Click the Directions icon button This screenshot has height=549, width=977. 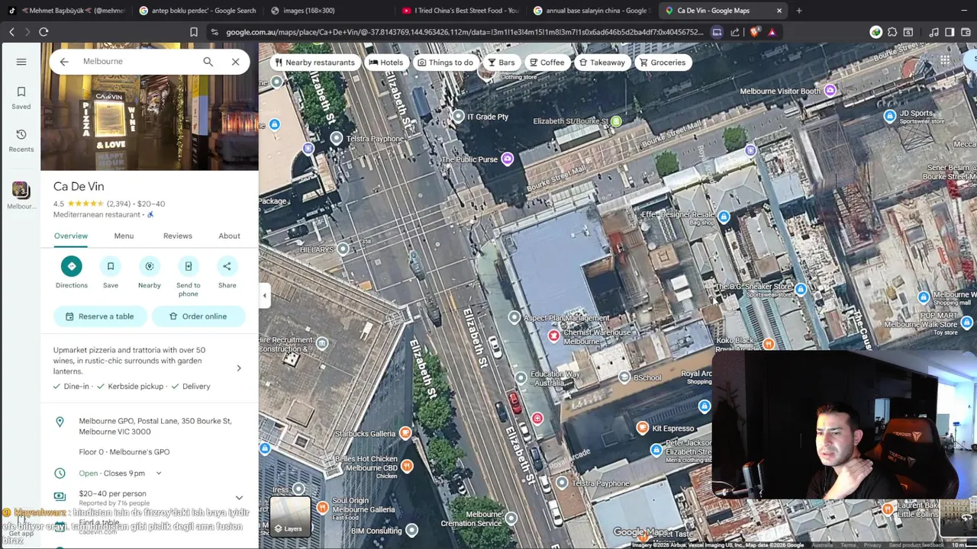[x=72, y=266]
